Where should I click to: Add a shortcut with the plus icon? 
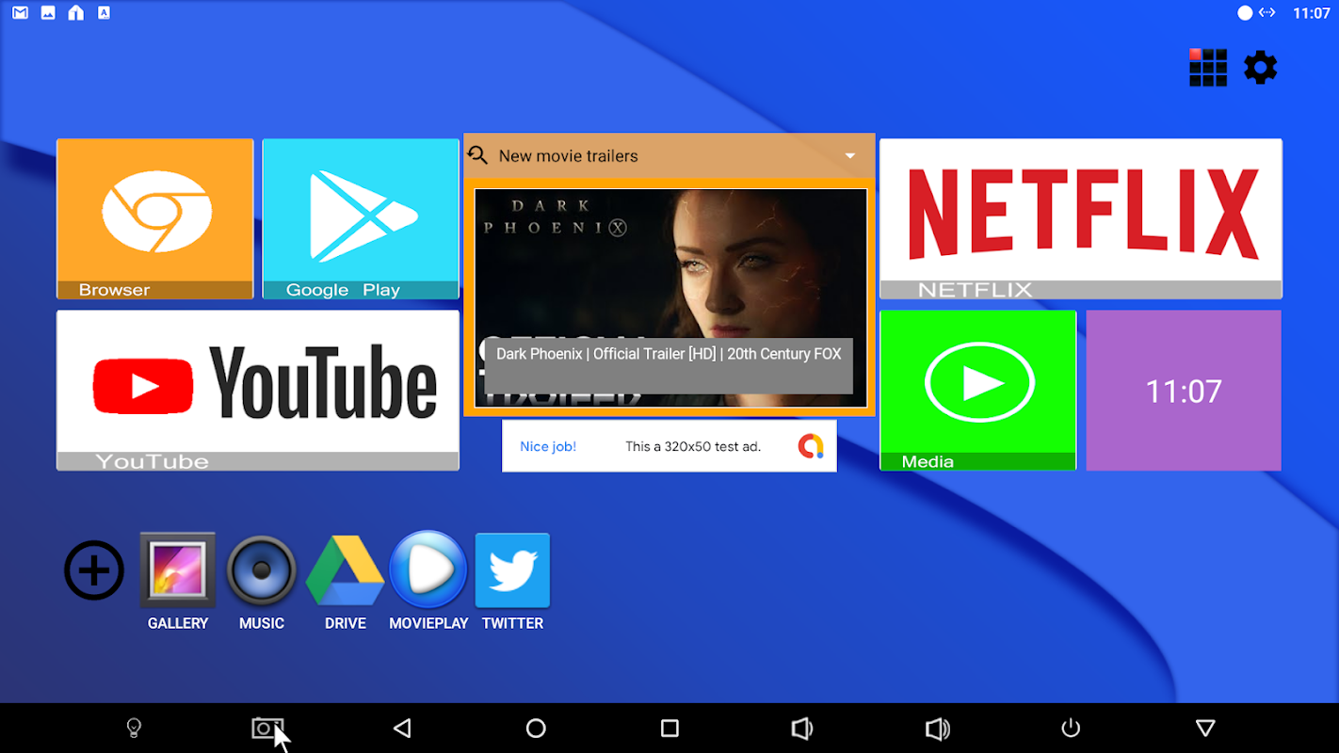pyautogui.click(x=94, y=570)
